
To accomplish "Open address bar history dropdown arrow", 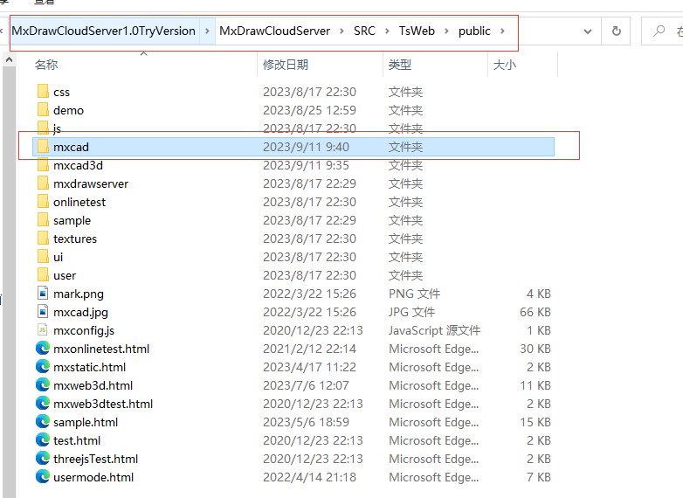I will point(586,31).
